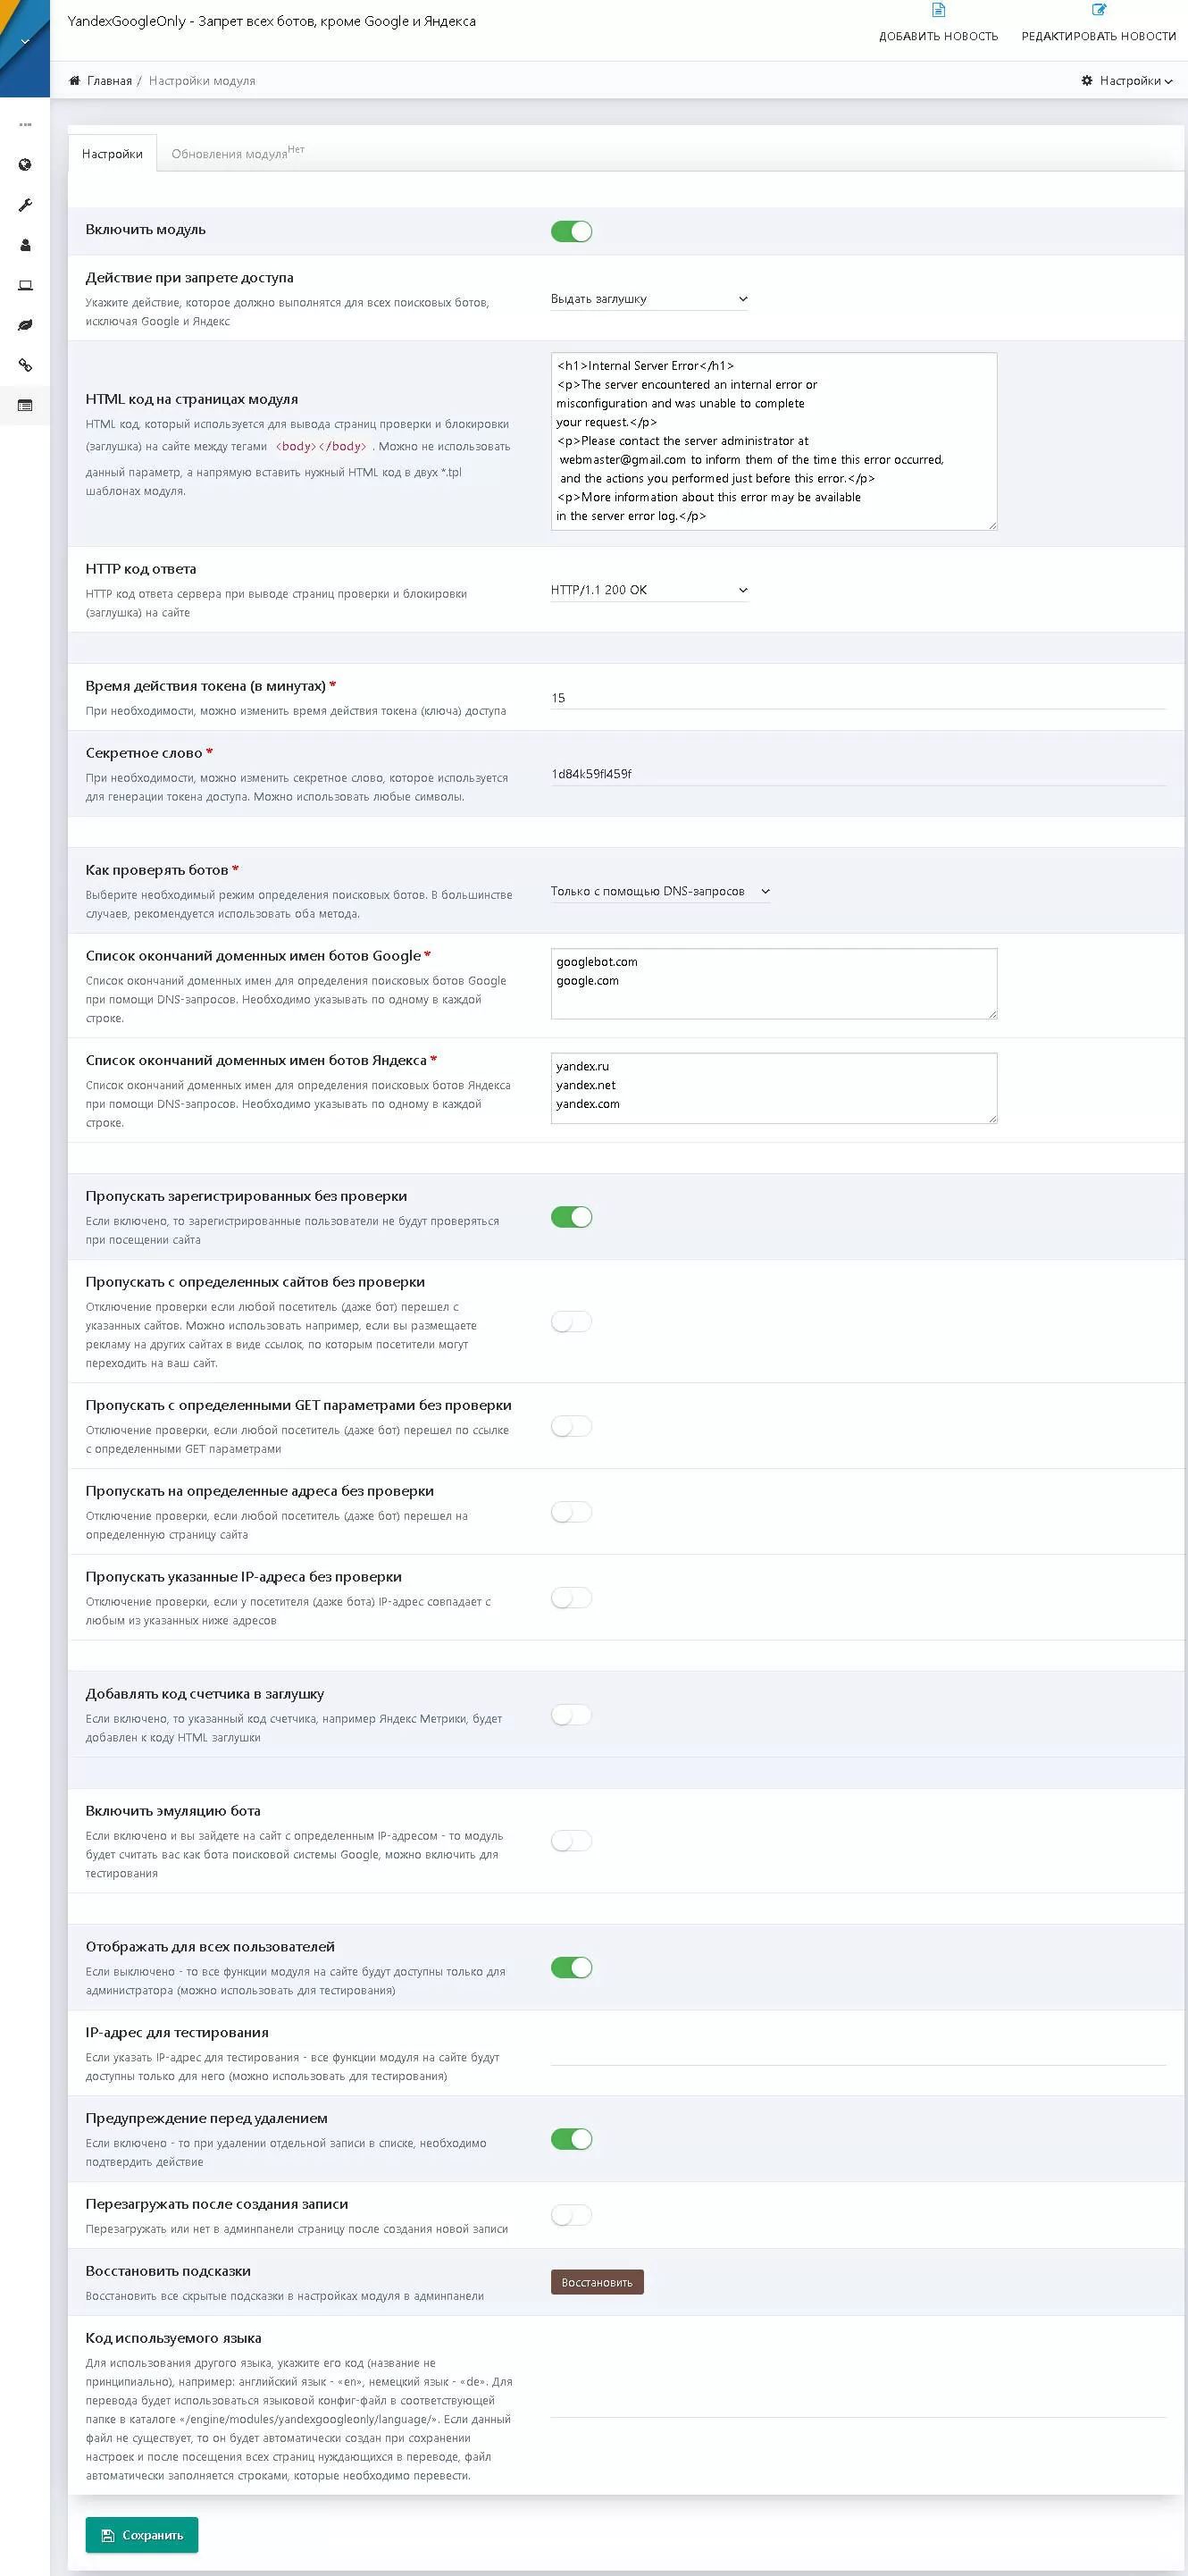Switch to the Обновления модуля tab
Viewport: 1188px width, 2576px height.
(x=230, y=154)
